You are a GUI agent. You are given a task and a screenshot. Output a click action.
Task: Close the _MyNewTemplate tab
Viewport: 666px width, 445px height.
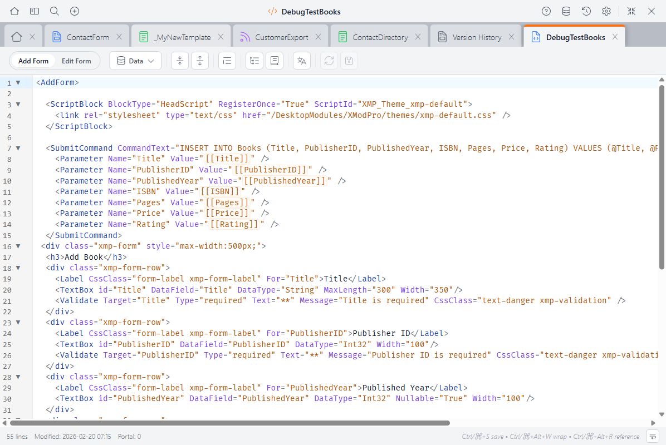(x=221, y=37)
